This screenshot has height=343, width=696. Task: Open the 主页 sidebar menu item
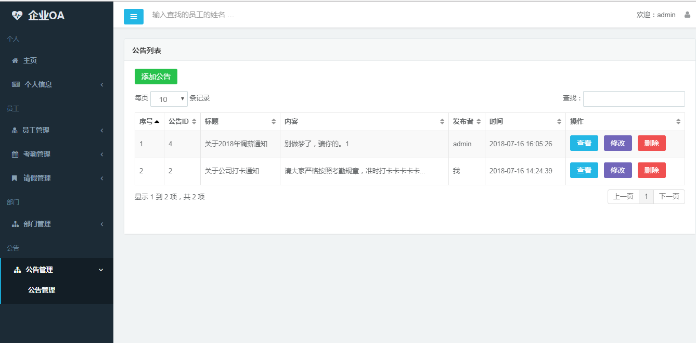click(x=57, y=60)
